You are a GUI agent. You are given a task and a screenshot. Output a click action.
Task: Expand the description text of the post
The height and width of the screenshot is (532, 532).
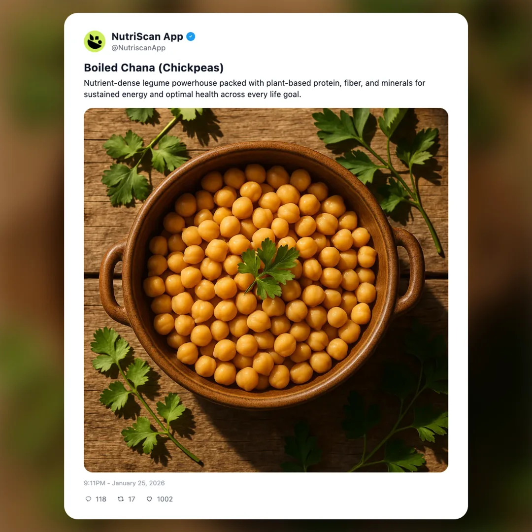254,89
